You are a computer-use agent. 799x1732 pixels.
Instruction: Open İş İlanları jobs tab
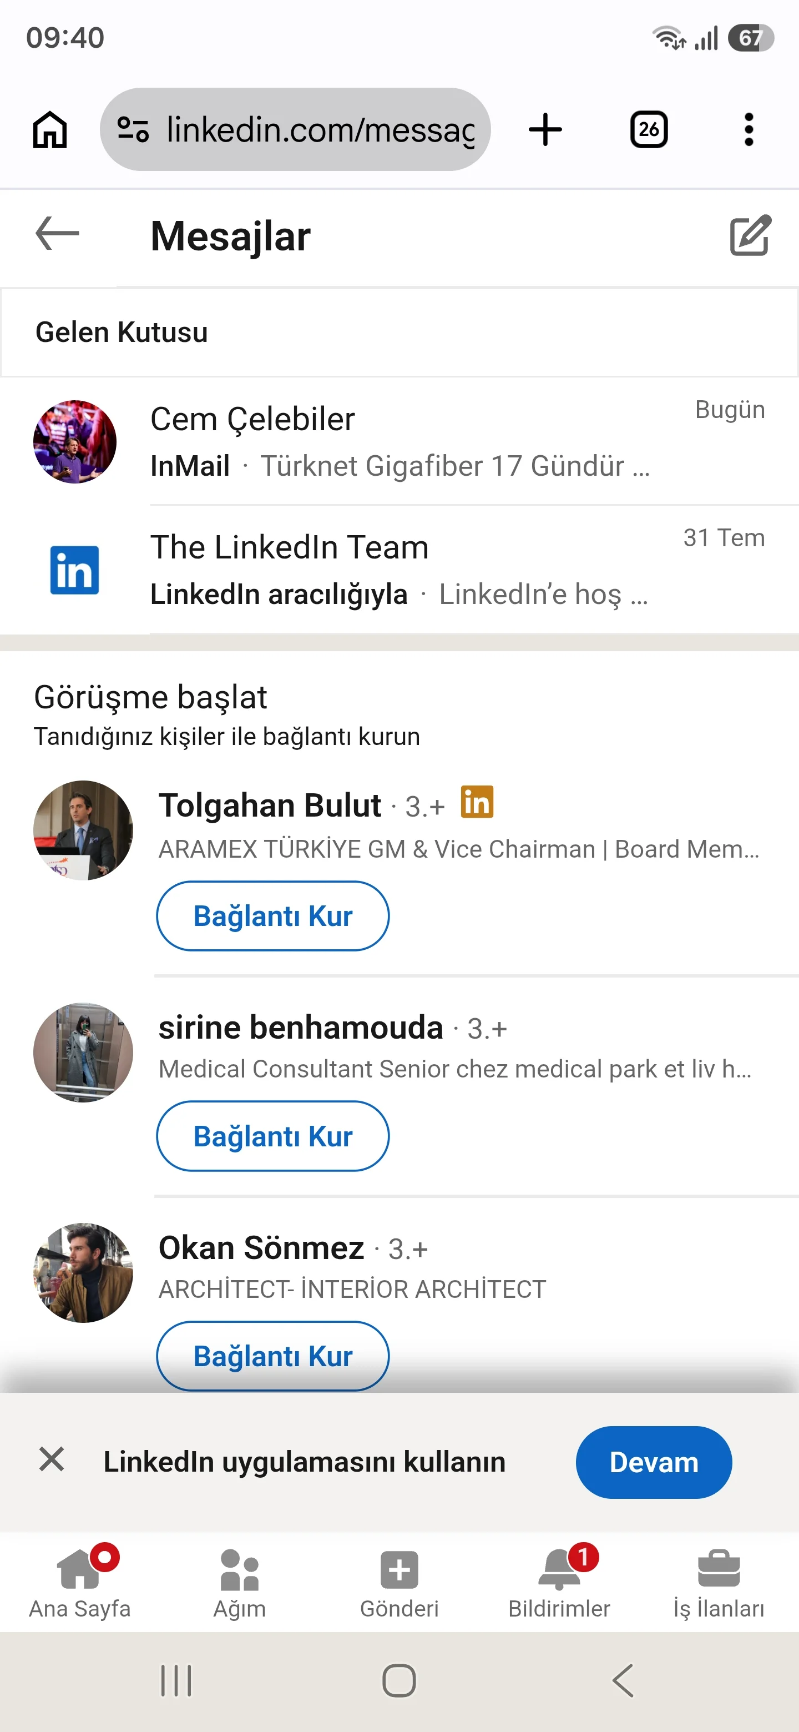(x=719, y=1582)
